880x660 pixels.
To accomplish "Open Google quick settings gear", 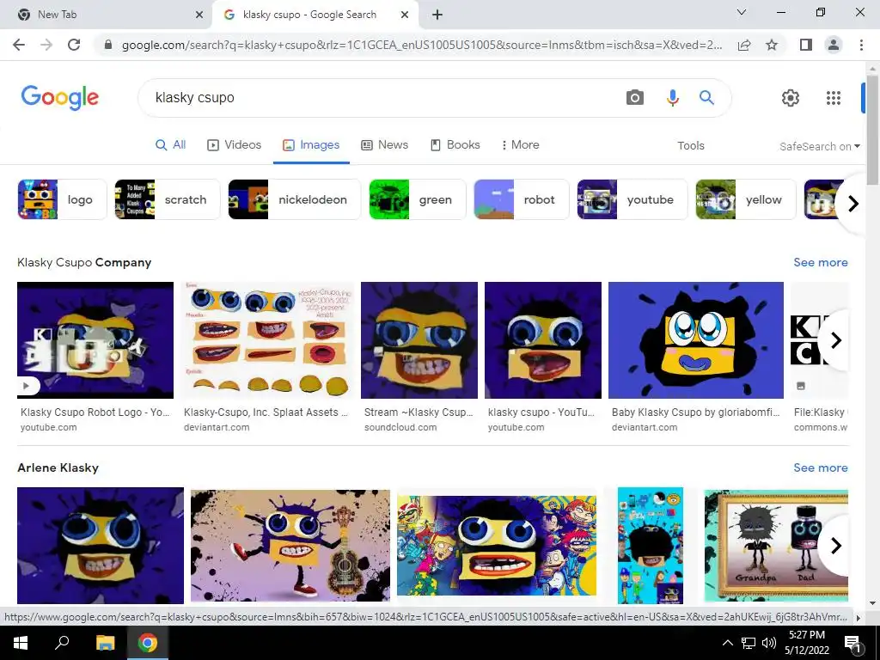I will coord(791,98).
